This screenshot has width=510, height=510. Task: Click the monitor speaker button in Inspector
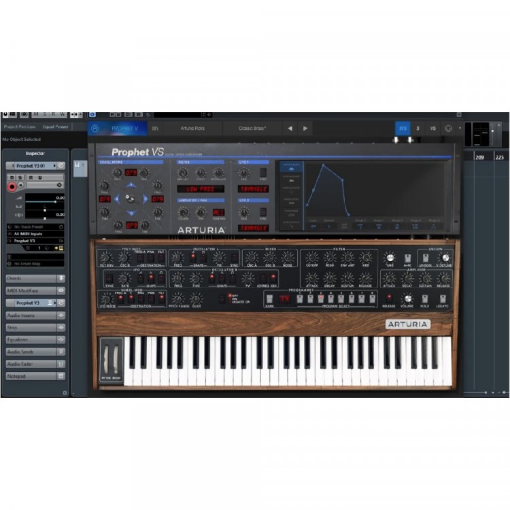pyautogui.click(x=21, y=185)
